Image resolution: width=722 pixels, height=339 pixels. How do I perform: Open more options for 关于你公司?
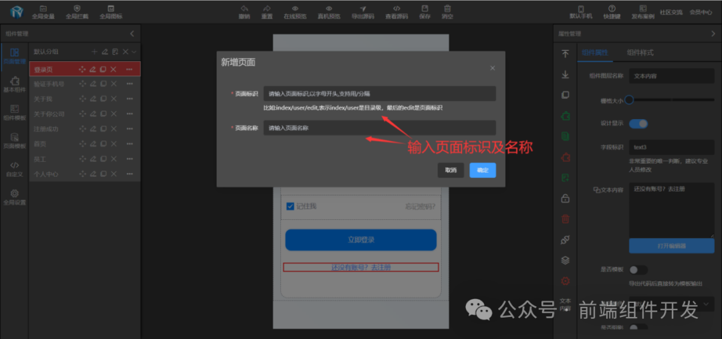[x=130, y=114]
